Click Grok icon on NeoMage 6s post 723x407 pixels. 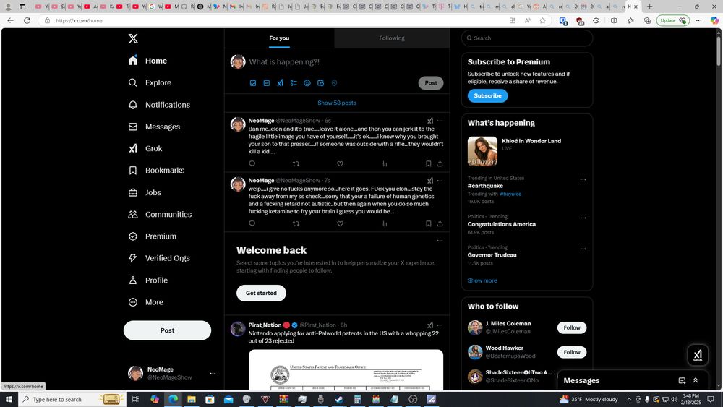[x=429, y=121]
